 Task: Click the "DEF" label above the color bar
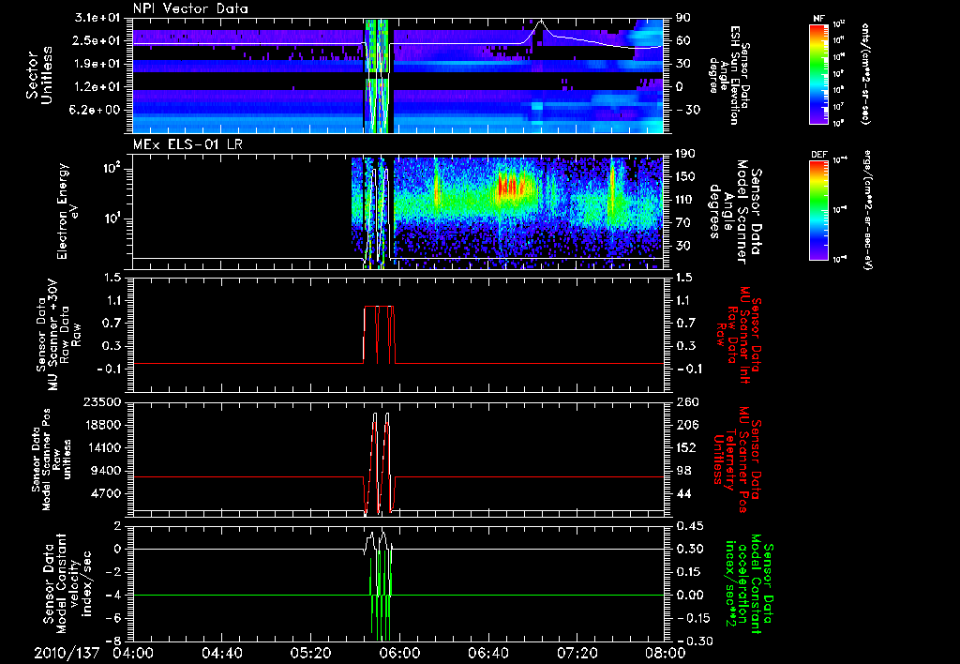coord(819,155)
